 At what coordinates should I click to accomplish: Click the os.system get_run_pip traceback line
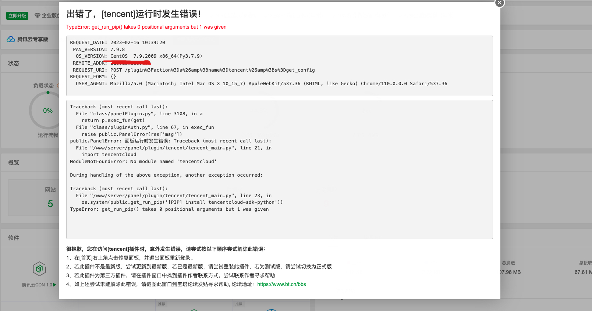point(182,202)
